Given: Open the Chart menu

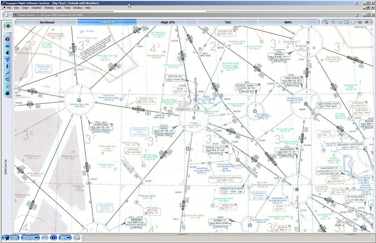Looking at the screenshot, I should [x=25, y=8].
